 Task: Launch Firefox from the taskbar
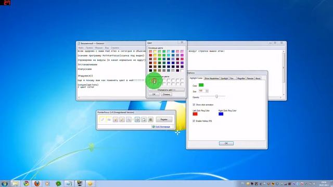click(x=37, y=183)
